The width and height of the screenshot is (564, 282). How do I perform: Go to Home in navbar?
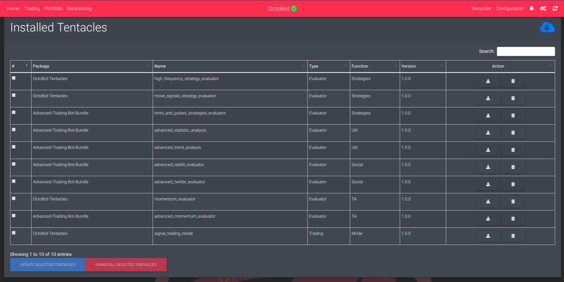coord(13,8)
